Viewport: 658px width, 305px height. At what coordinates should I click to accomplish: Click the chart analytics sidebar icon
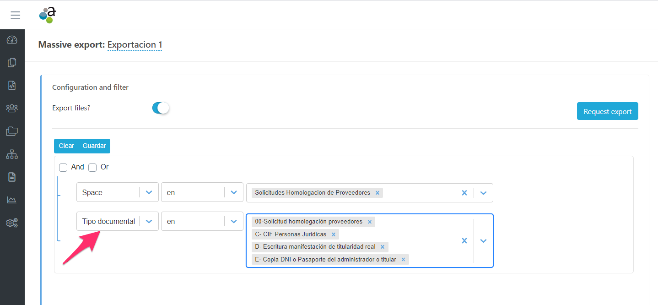12,200
